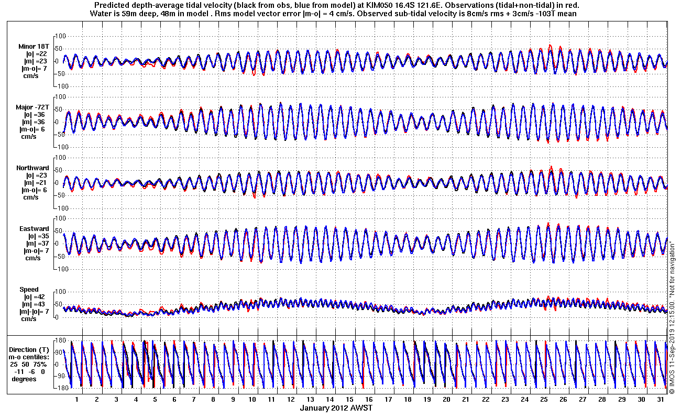Select the 'Major -72T' panel label
The width and height of the screenshot is (681, 419).
point(32,107)
